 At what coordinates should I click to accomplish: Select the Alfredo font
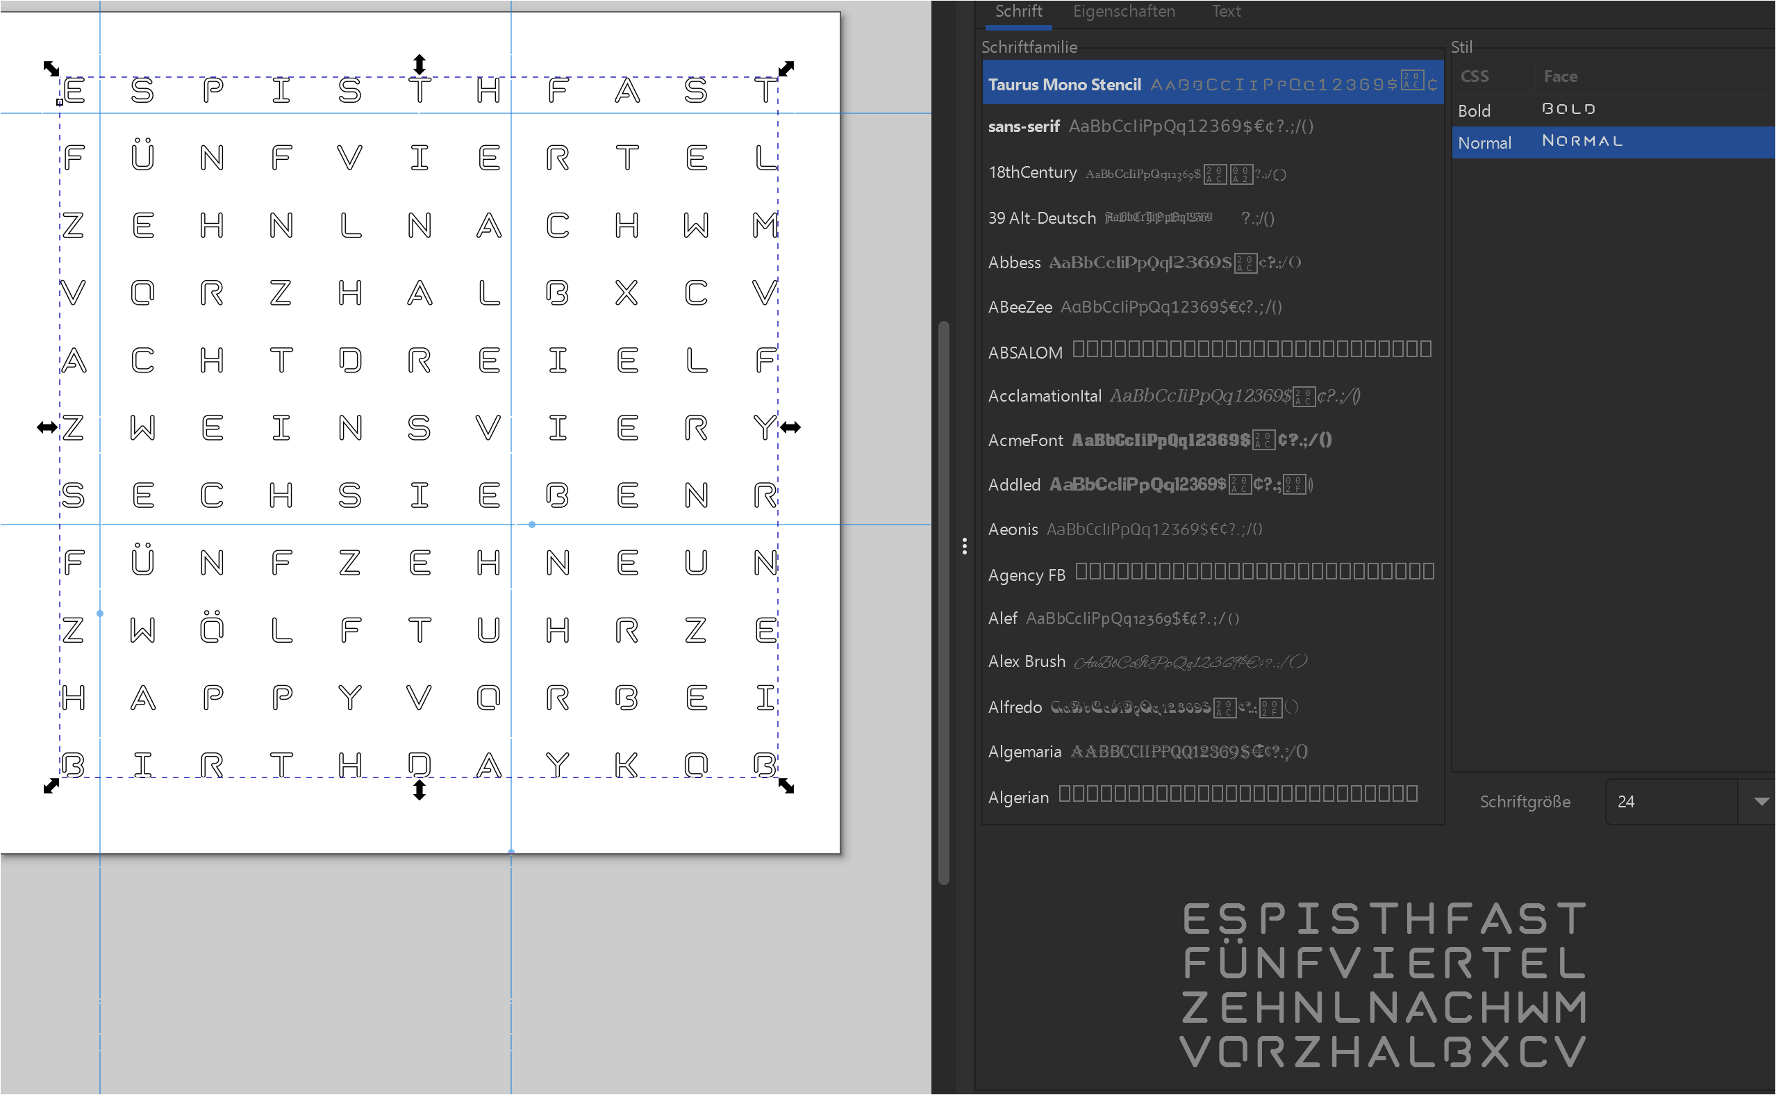1213,707
